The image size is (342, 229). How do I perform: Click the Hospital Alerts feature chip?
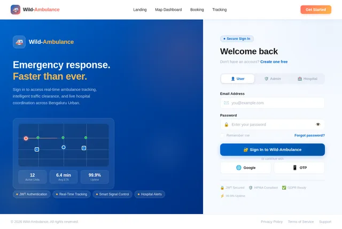(150, 194)
